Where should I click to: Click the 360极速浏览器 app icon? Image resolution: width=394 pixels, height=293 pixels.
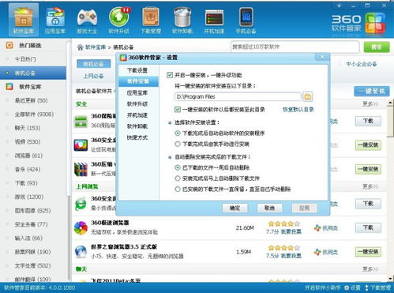(x=81, y=227)
